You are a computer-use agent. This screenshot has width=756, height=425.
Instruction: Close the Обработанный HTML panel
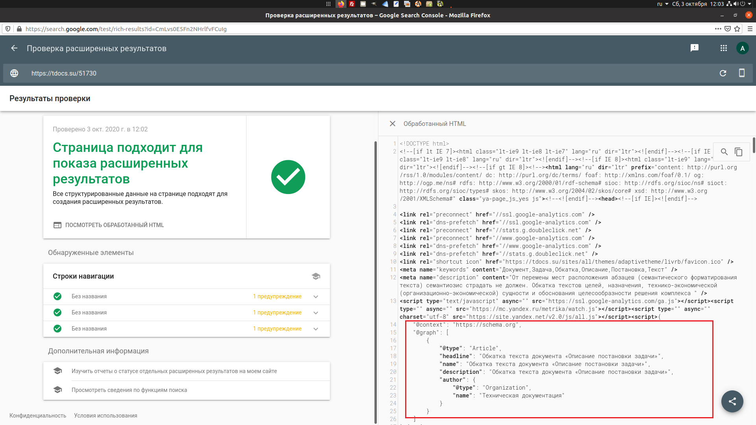pos(393,124)
